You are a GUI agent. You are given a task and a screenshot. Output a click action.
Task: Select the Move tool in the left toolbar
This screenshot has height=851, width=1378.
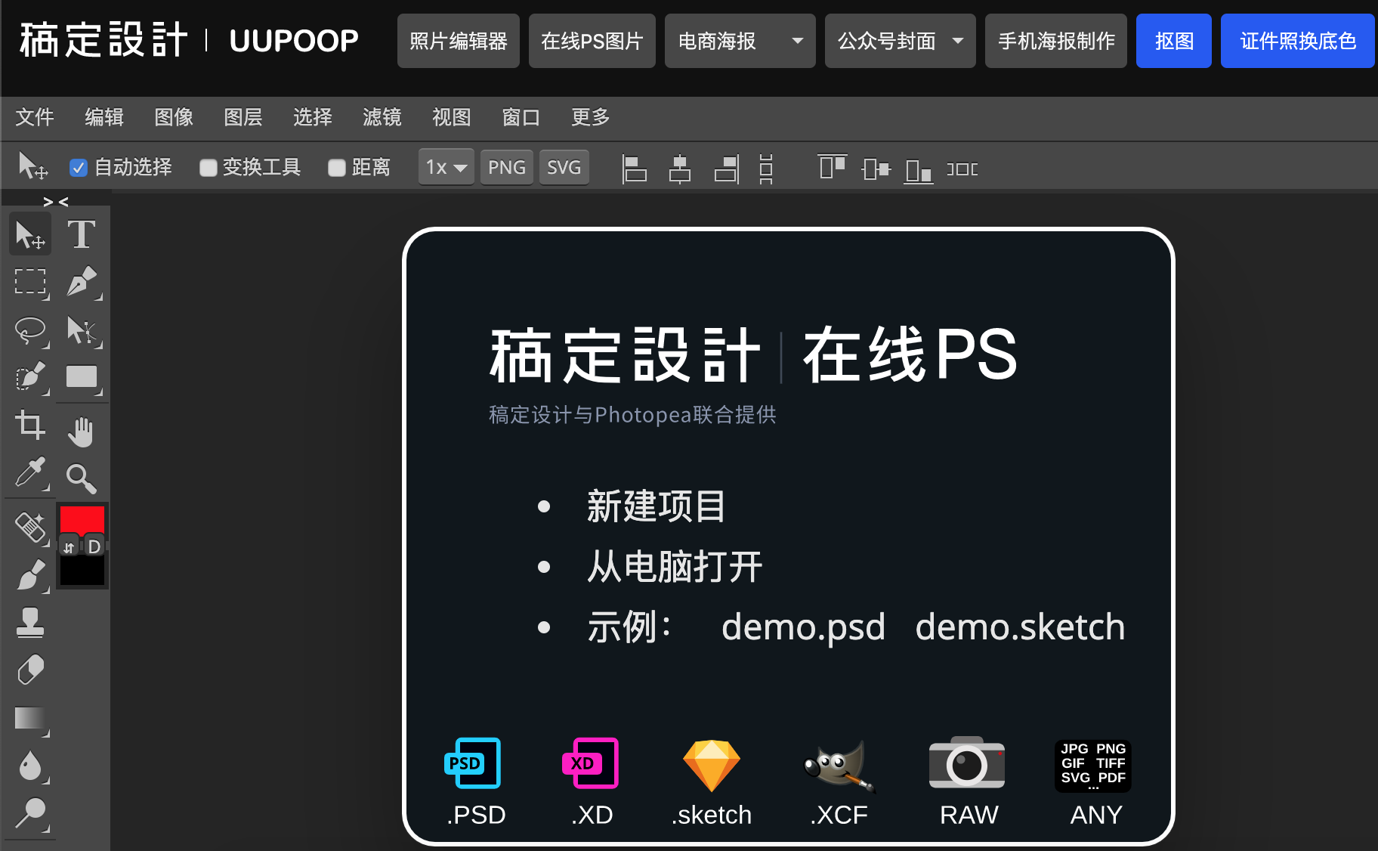[x=30, y=234]
